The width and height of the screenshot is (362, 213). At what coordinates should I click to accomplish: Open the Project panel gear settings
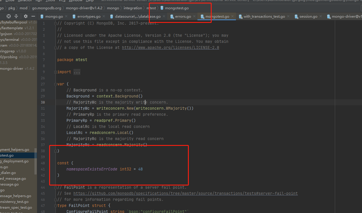tap(26, 16)
